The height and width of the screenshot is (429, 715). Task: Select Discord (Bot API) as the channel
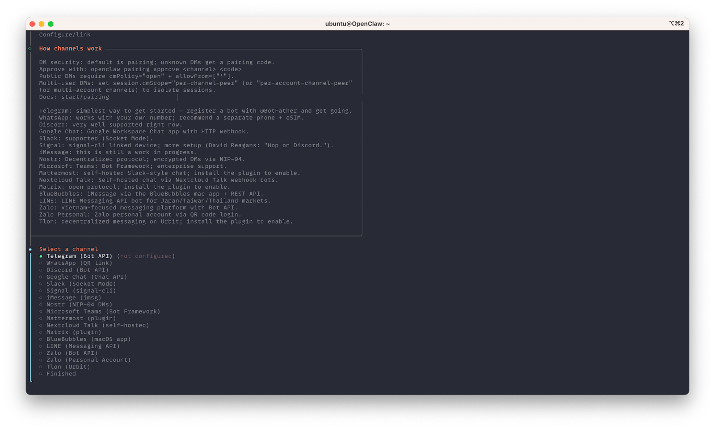click(77, 270)
